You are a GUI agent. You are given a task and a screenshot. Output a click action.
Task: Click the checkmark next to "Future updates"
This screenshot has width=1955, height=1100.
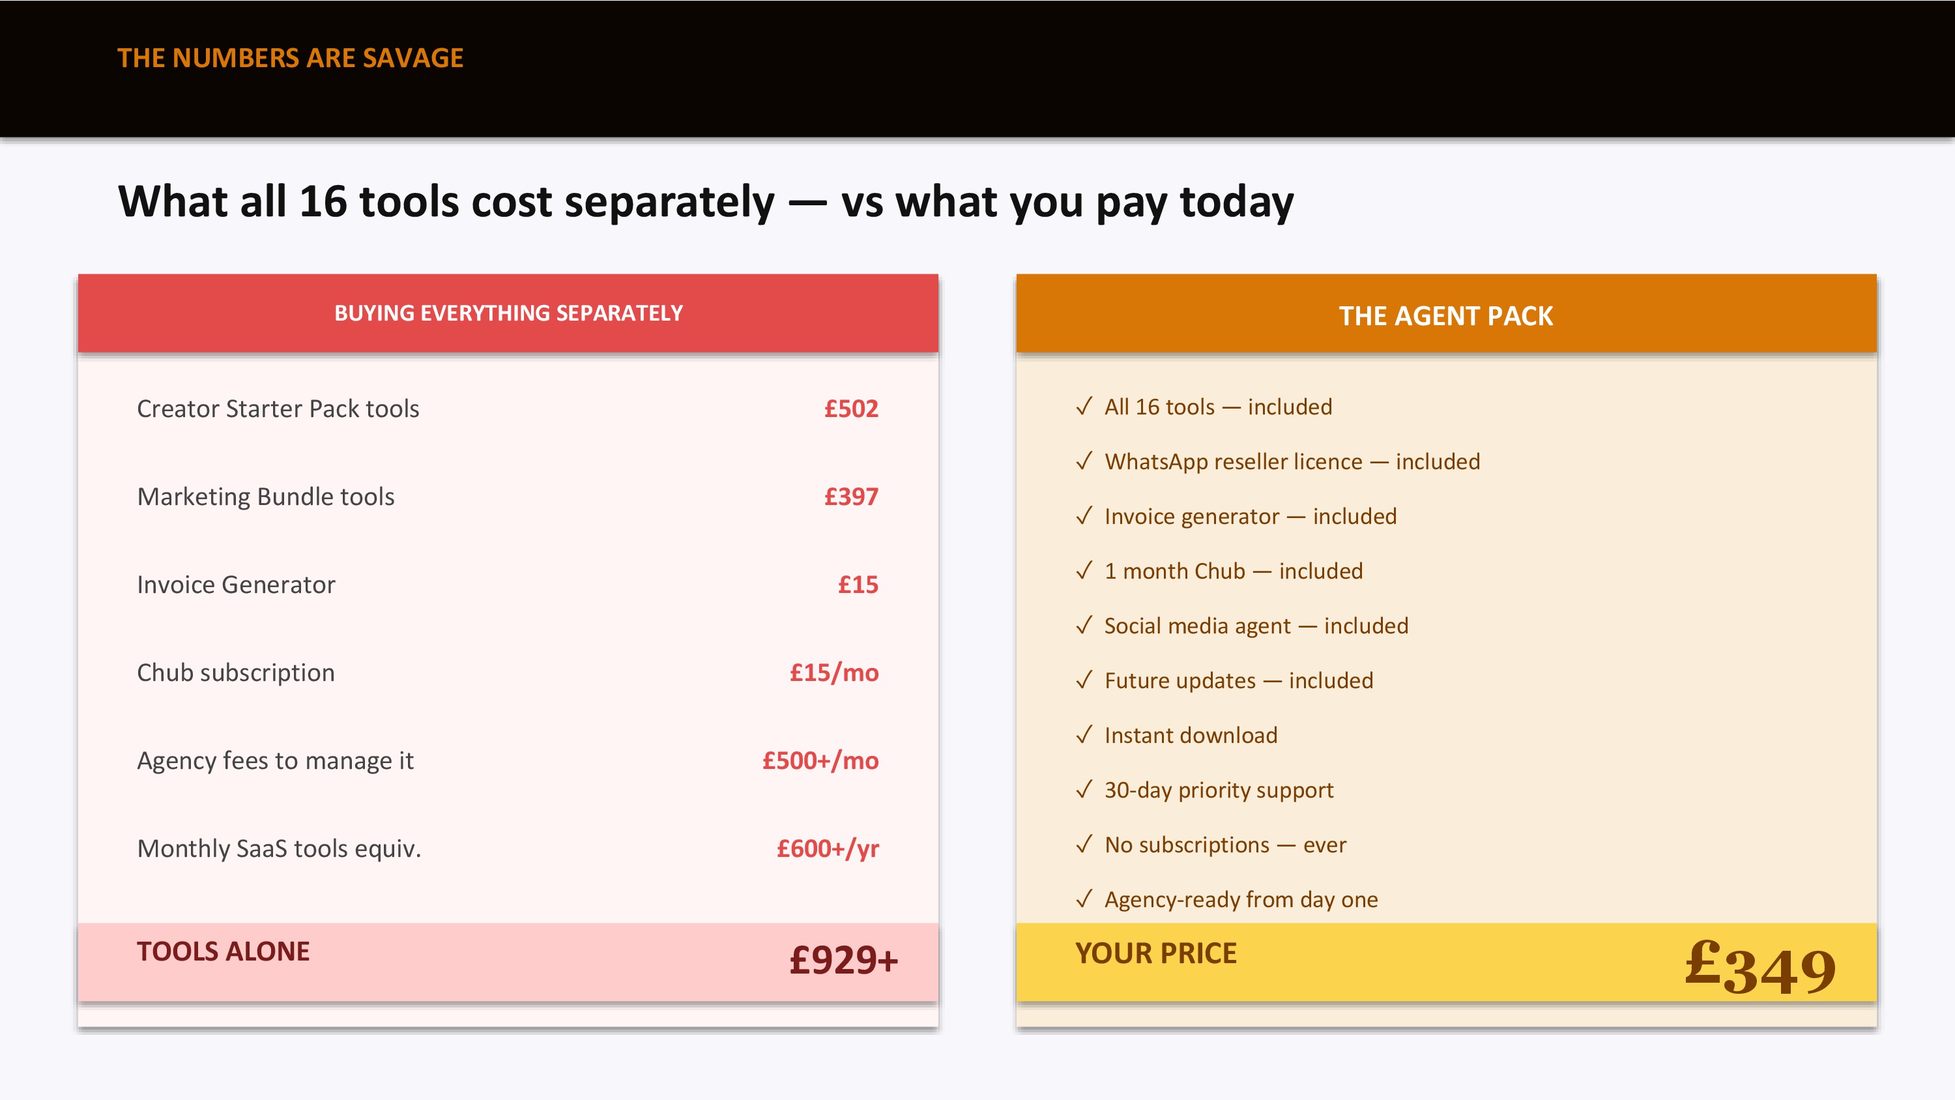click(x=1084, y=680)
